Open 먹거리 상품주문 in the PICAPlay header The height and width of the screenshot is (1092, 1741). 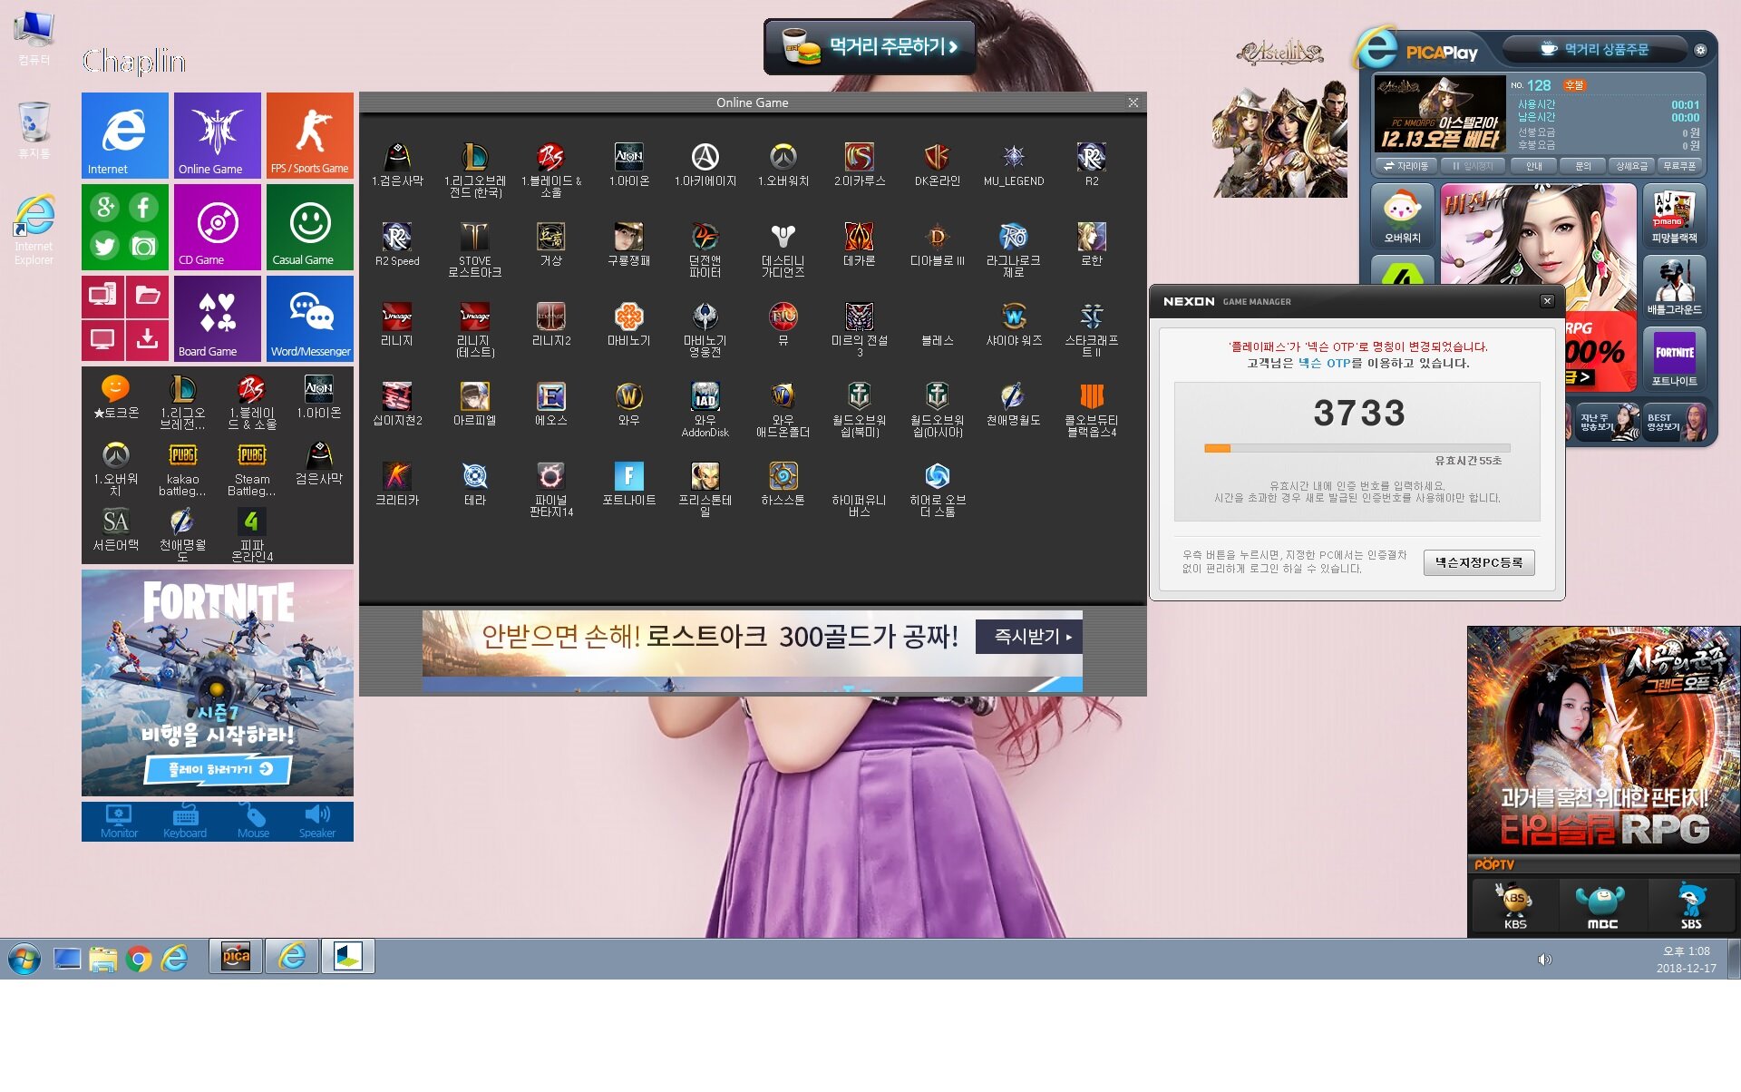[x=1595, y=49]
